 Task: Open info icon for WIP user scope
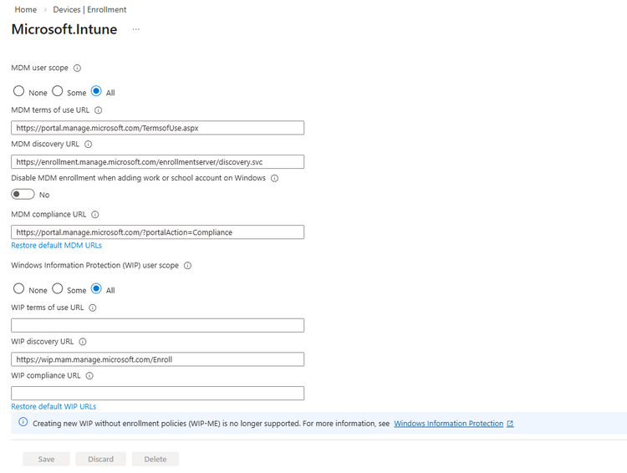point(187,266)
